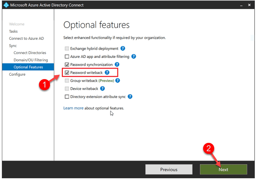This screenshot has height=182, width=258.
Task: Open the Connect Directories step
Action: click(x=30, y=53)
